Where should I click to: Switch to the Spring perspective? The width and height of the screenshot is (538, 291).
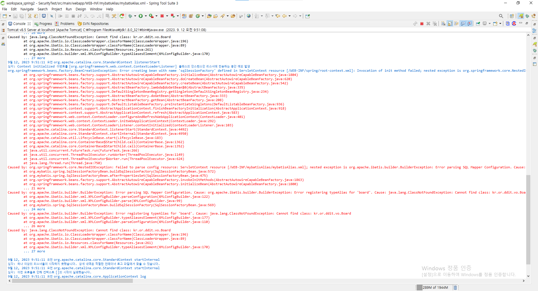pyautogui.click(x=521, y=16)
